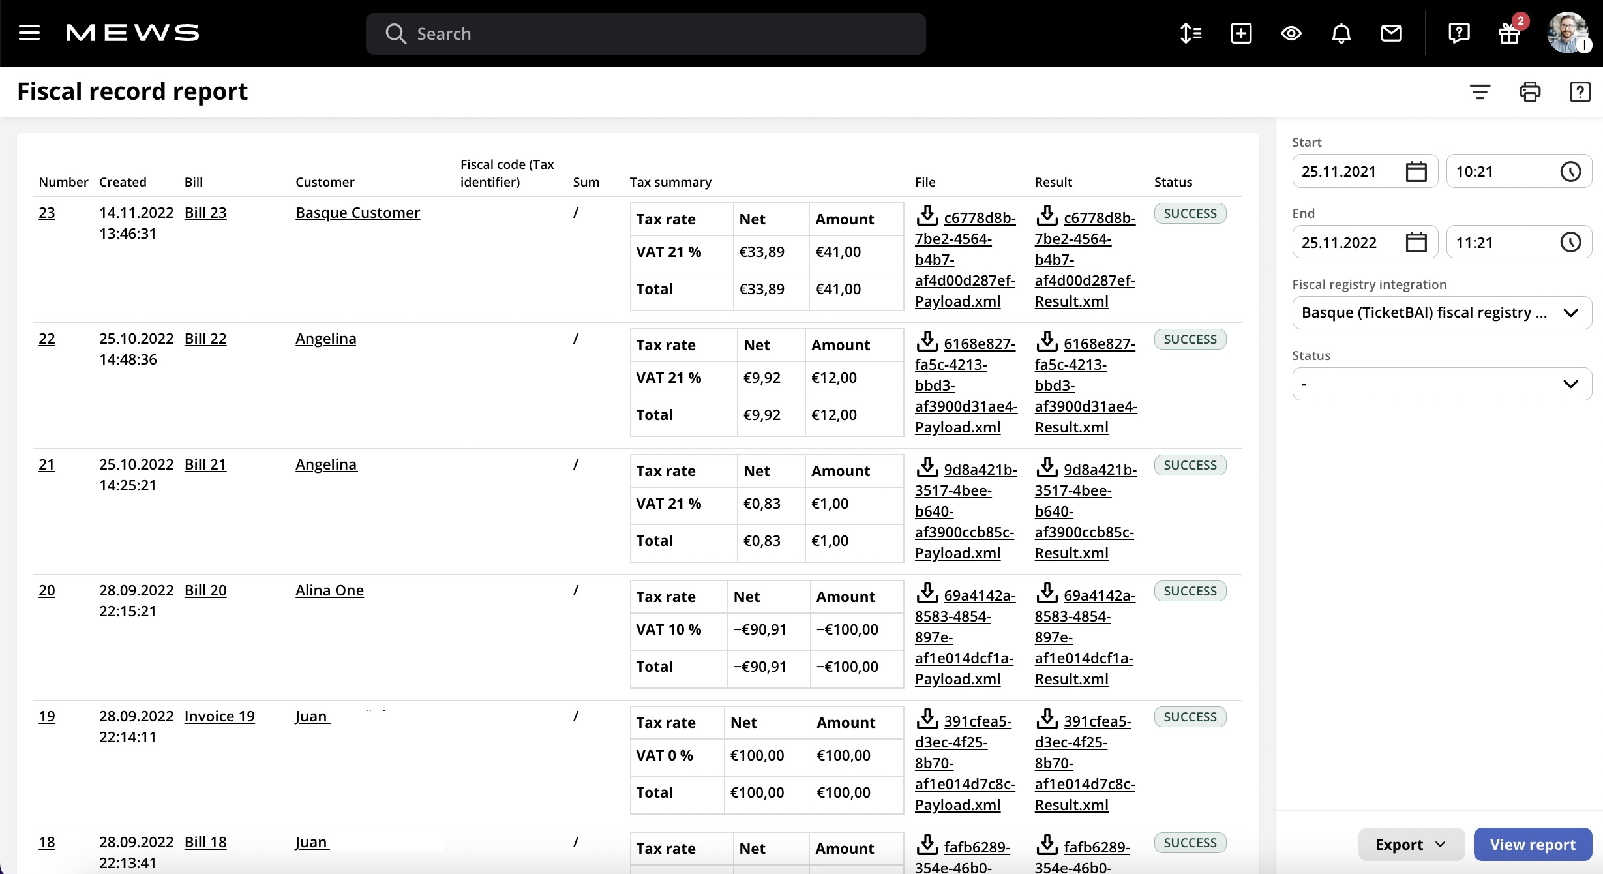
Task: Open the Basque Customer link
Action: coord(357,213)
